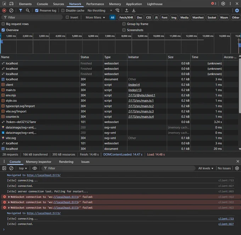Switch to the Sources tab
Viewport: 241px width, 235px height.
click(58, 4)
